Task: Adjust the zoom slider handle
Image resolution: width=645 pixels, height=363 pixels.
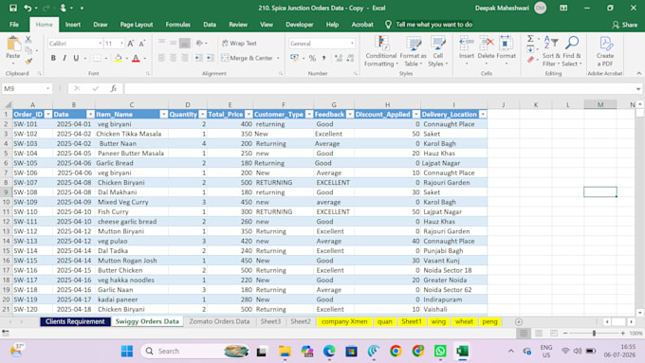Action: pos(594,333)
